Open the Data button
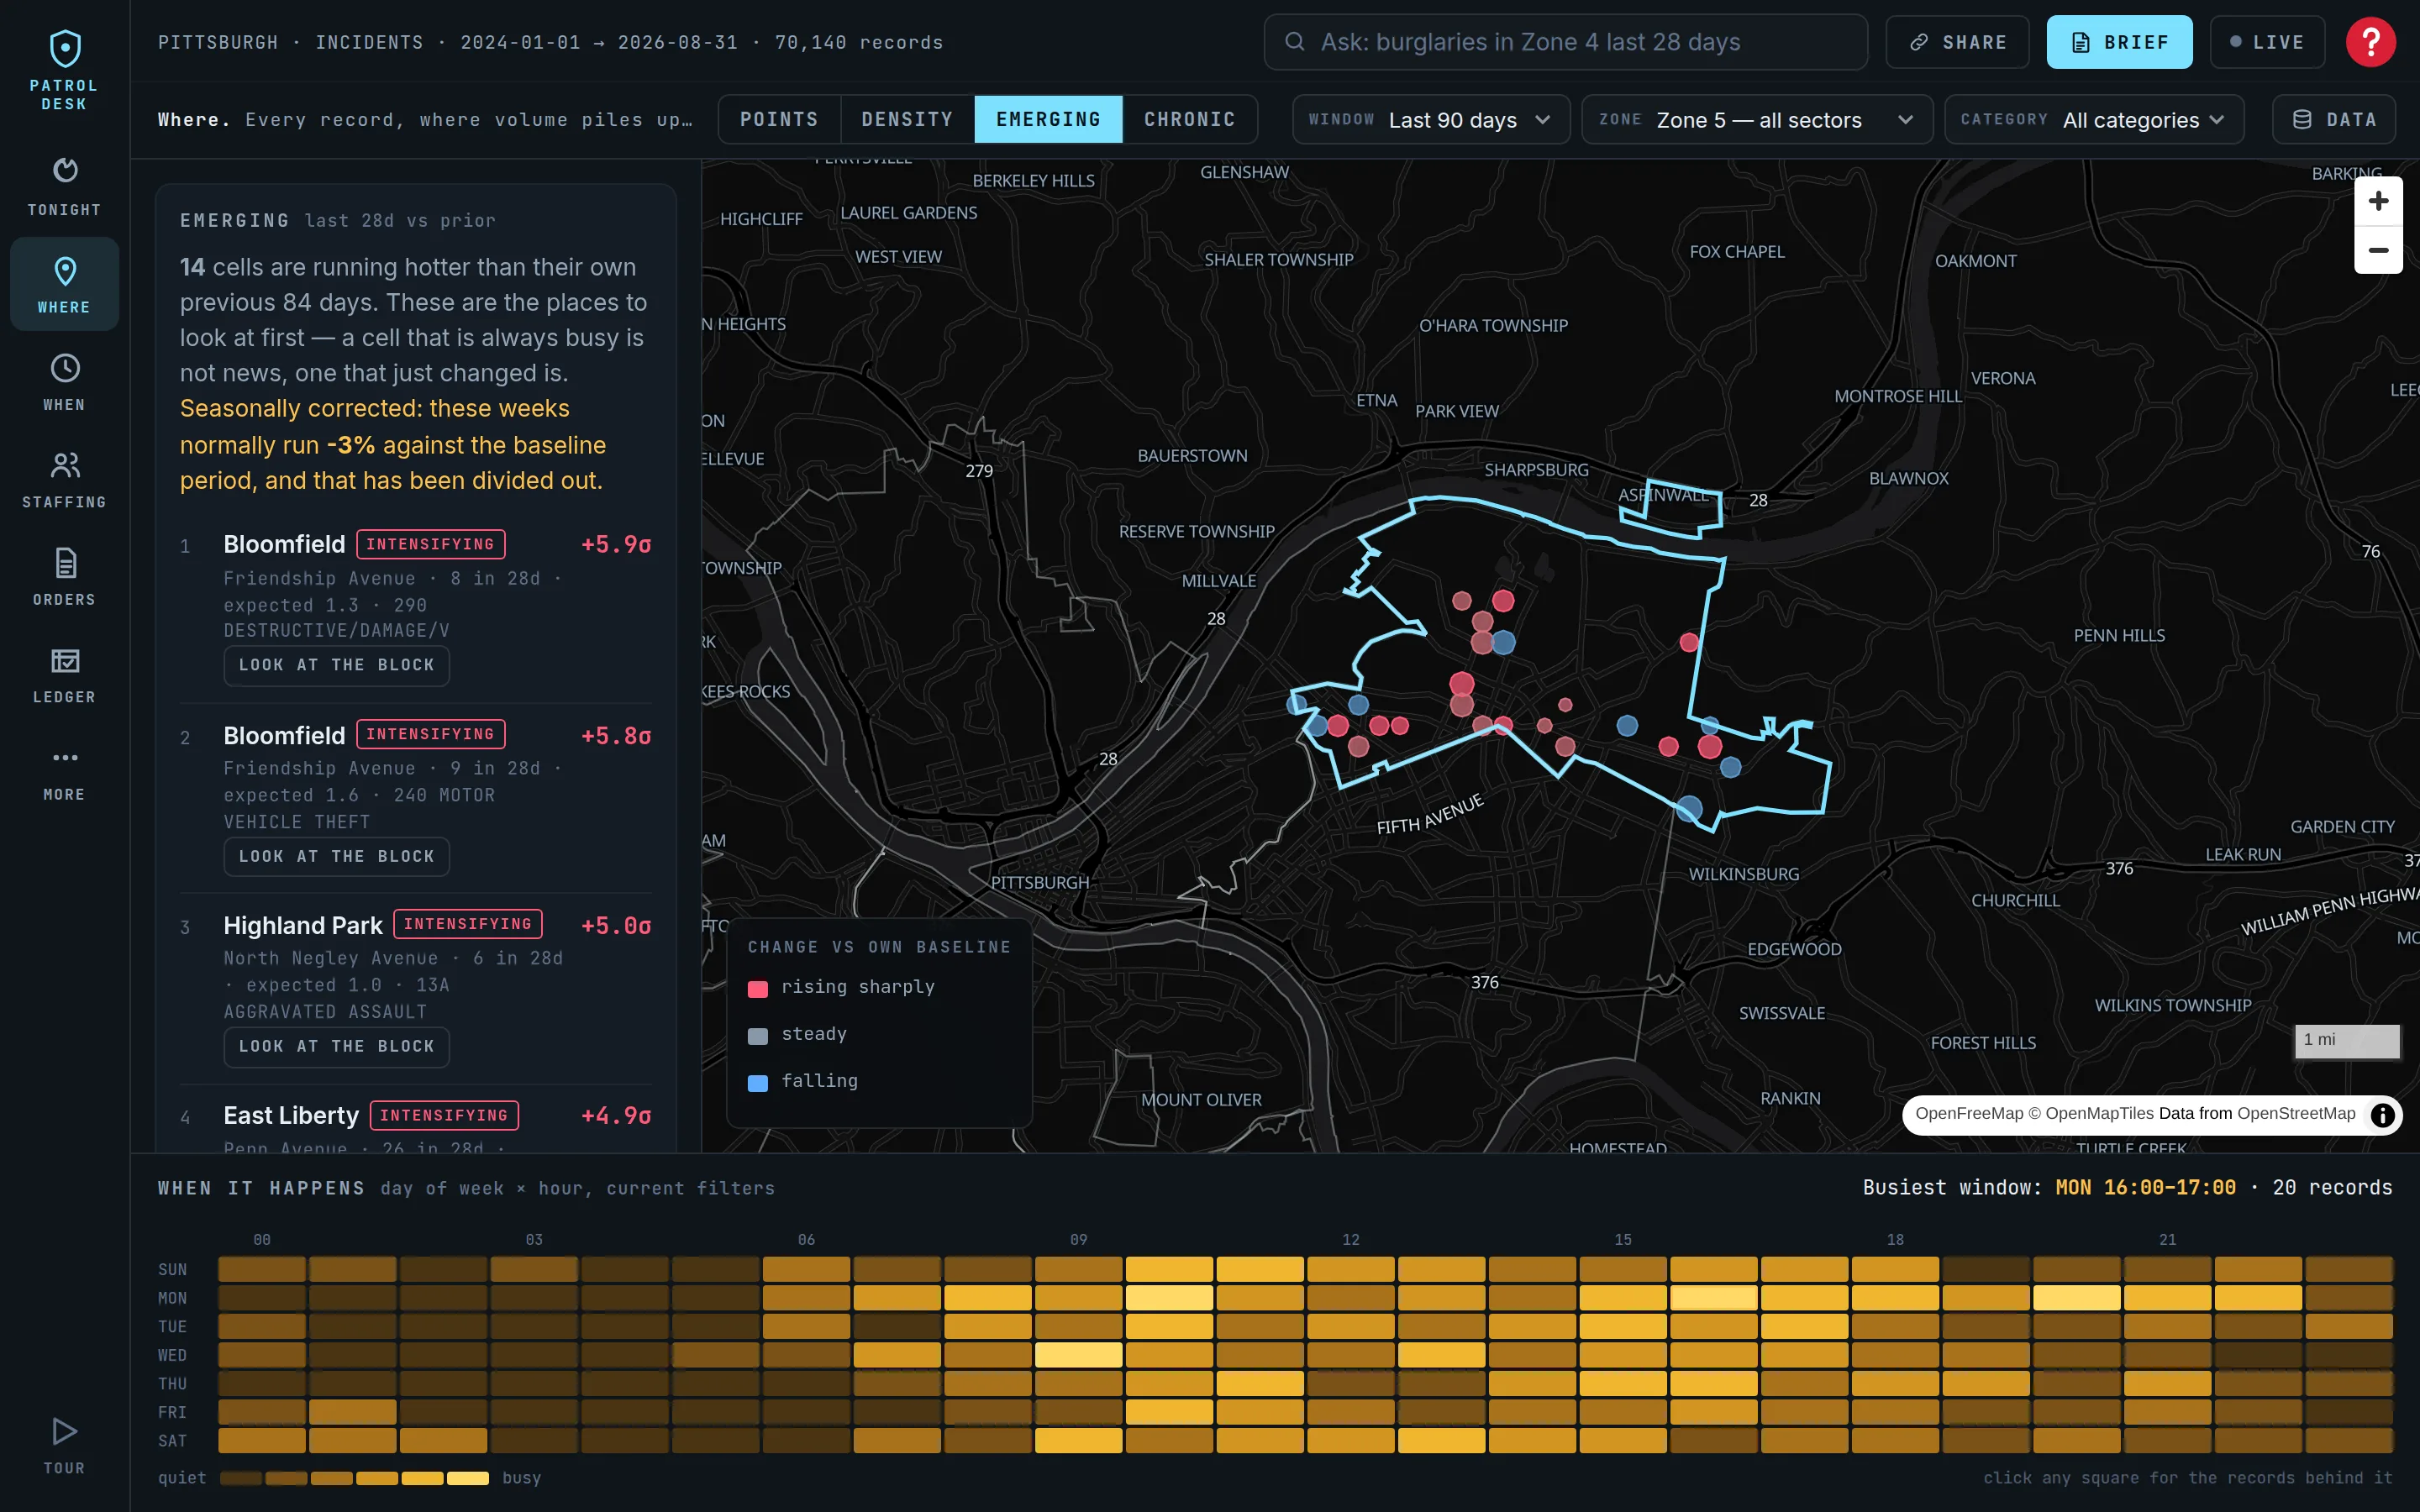Screen dimensions: 2420x1512 (x=2334, y=119)
